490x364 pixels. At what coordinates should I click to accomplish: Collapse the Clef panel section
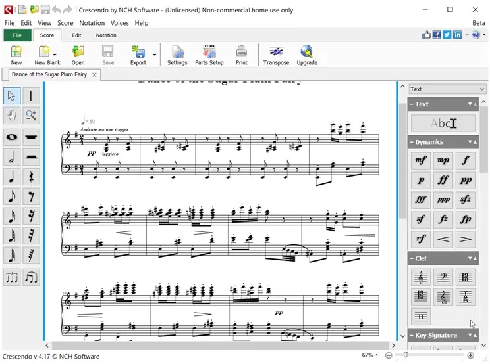[x=412, y=258]
